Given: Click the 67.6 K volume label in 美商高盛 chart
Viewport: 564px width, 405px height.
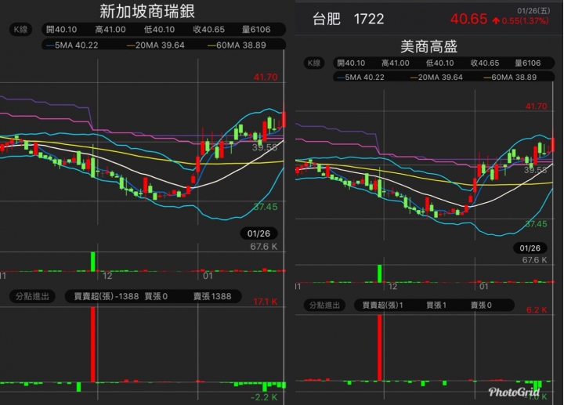Looking at the screenshot, I should [x=534, y=260].
